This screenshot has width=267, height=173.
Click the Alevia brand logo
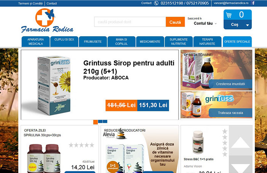coord(114,134)
